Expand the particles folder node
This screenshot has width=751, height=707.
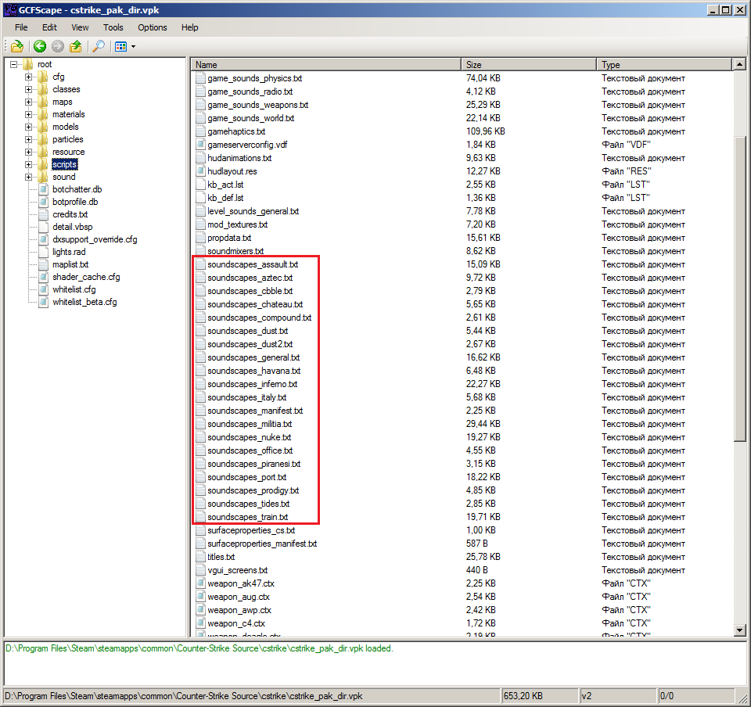point(28,139)
